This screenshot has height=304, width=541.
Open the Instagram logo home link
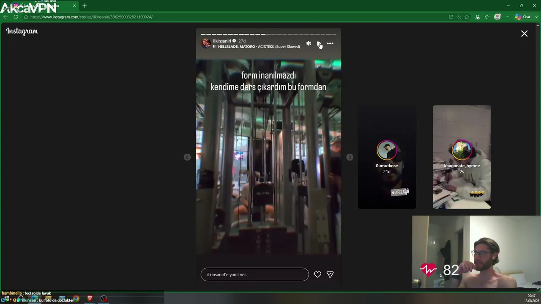[22, 31]
